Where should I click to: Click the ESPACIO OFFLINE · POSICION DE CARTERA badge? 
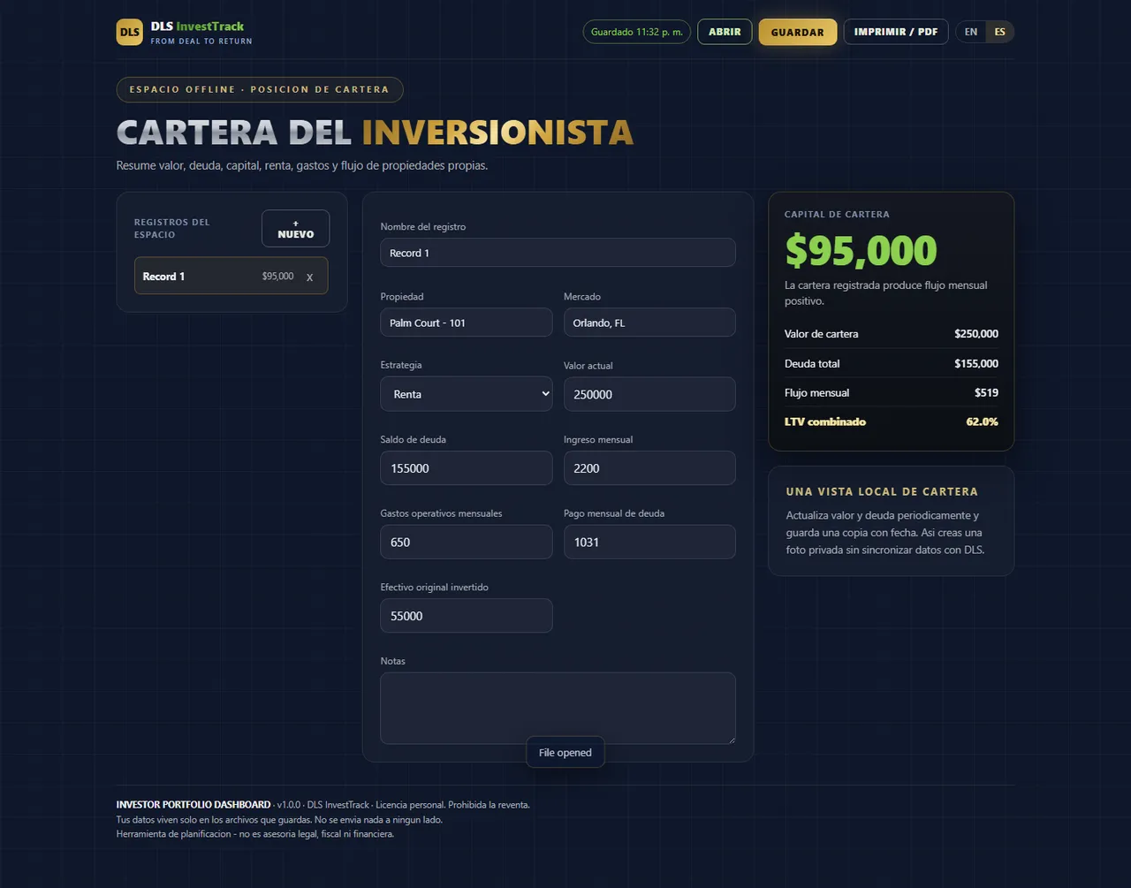(x=260, y=89)
